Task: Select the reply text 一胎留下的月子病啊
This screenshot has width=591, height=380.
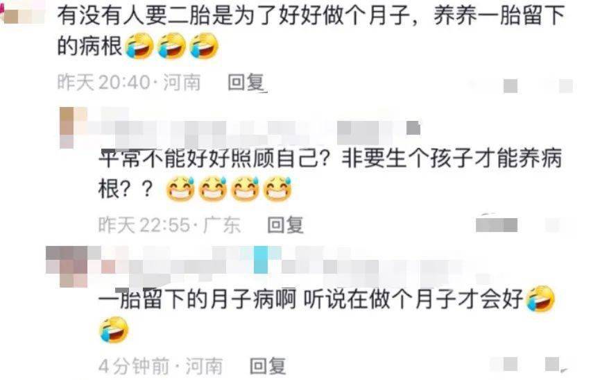Action: [x=198, y=299]
